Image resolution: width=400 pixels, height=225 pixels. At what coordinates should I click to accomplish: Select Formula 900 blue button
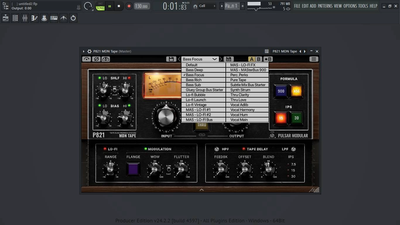coord(281,91)
